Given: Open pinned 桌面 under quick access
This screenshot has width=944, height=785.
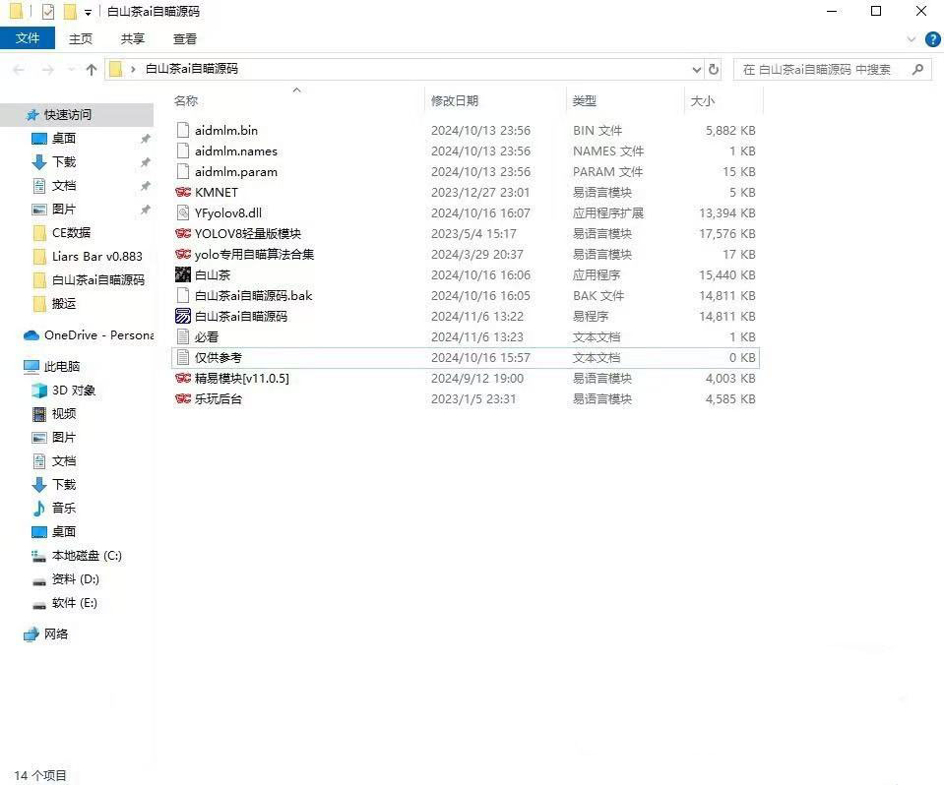Looking at the screenshot, I should click(x=64, y=139).
